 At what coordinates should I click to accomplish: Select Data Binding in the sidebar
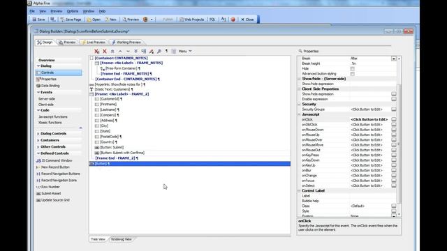pos(48,86)
